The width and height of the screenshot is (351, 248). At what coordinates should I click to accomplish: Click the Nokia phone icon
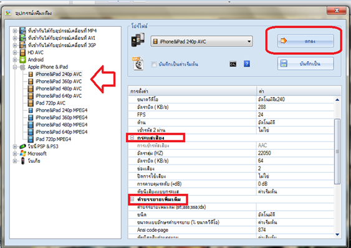[x=22, y=161]
